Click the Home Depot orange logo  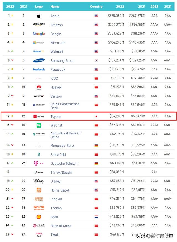pos(39,190)
